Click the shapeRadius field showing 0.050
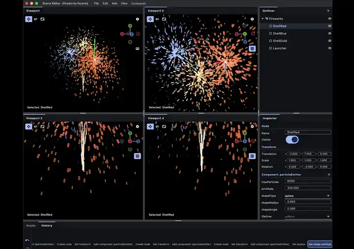Screen dimensions: 354x249 pyautogui.click(x=308, y=202)
